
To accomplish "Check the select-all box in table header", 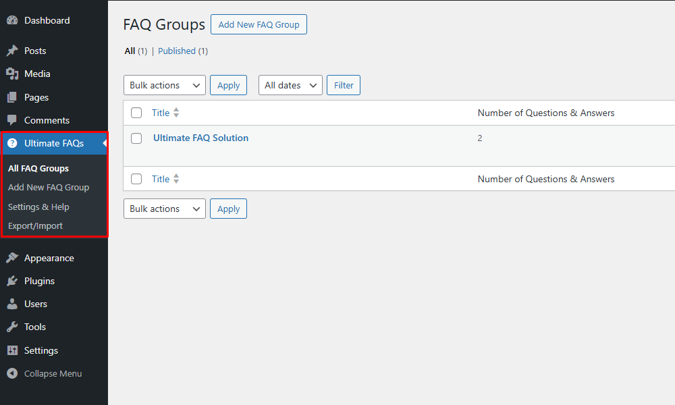I will tap(136, 113).
